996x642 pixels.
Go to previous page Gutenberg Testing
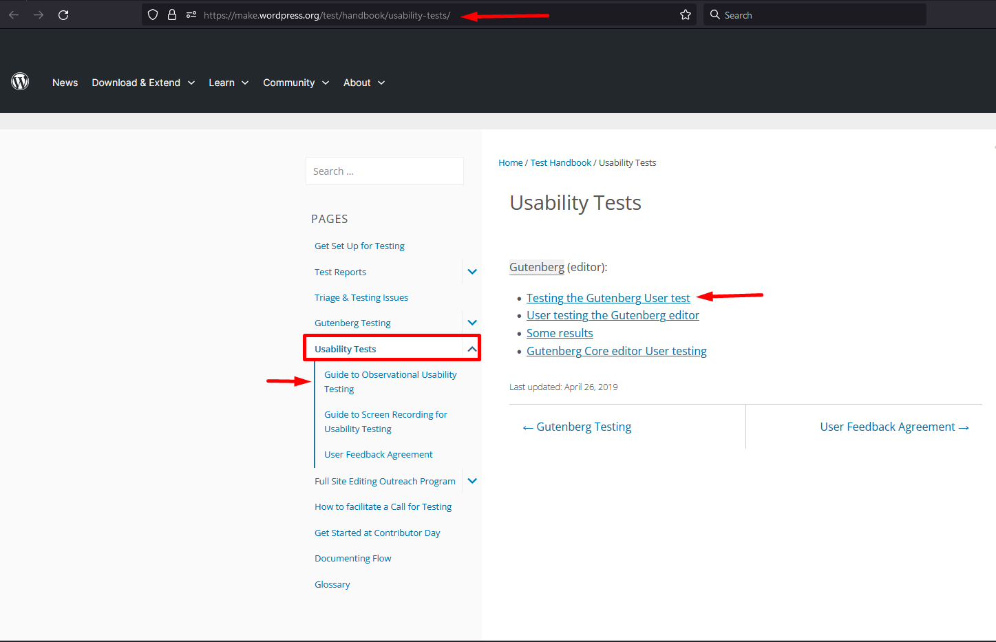tap(577, 427)
